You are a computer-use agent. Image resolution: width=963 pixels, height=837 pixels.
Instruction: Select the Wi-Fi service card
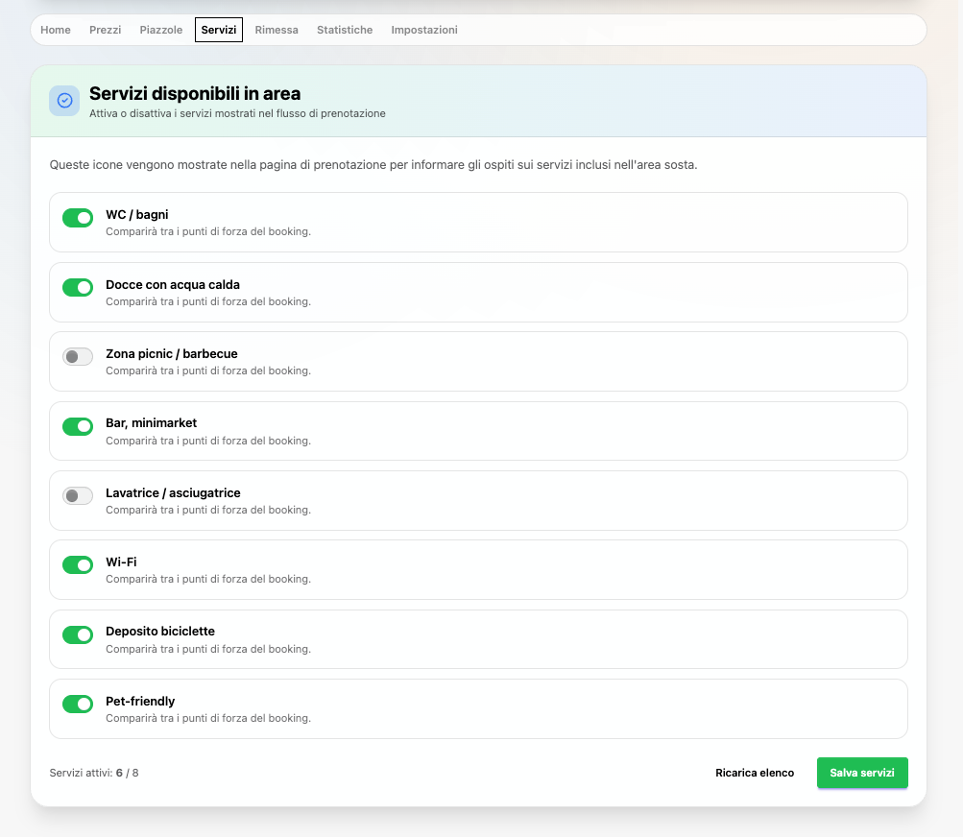478,569
